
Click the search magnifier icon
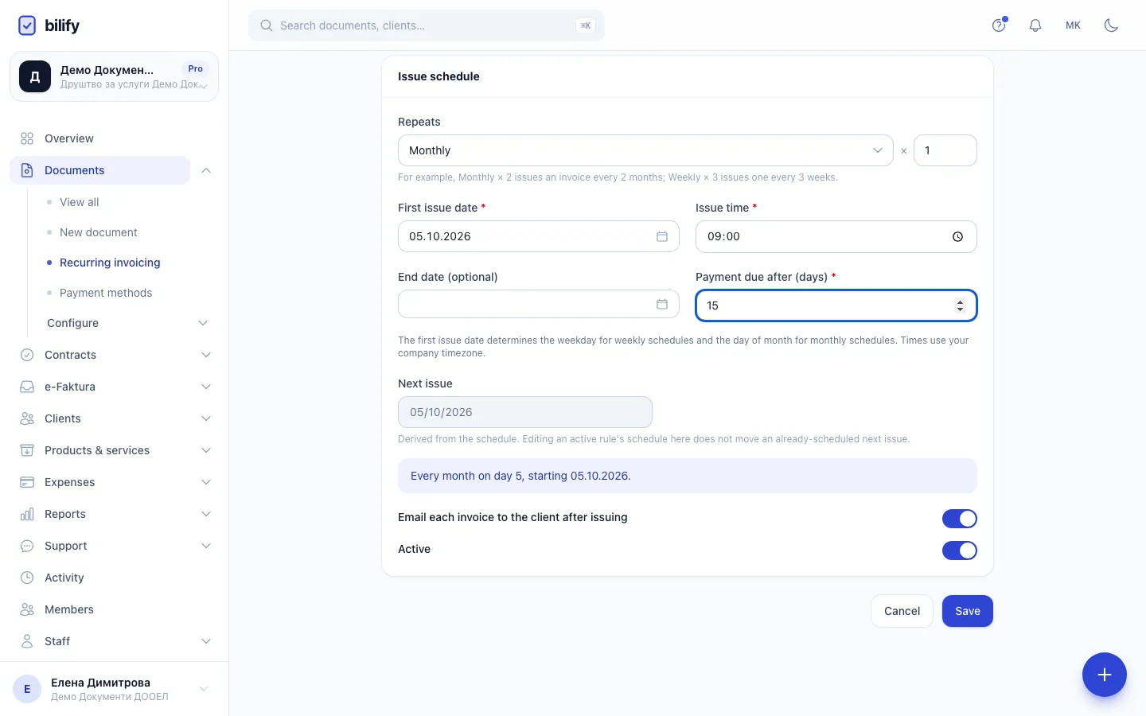click(267, 25)
